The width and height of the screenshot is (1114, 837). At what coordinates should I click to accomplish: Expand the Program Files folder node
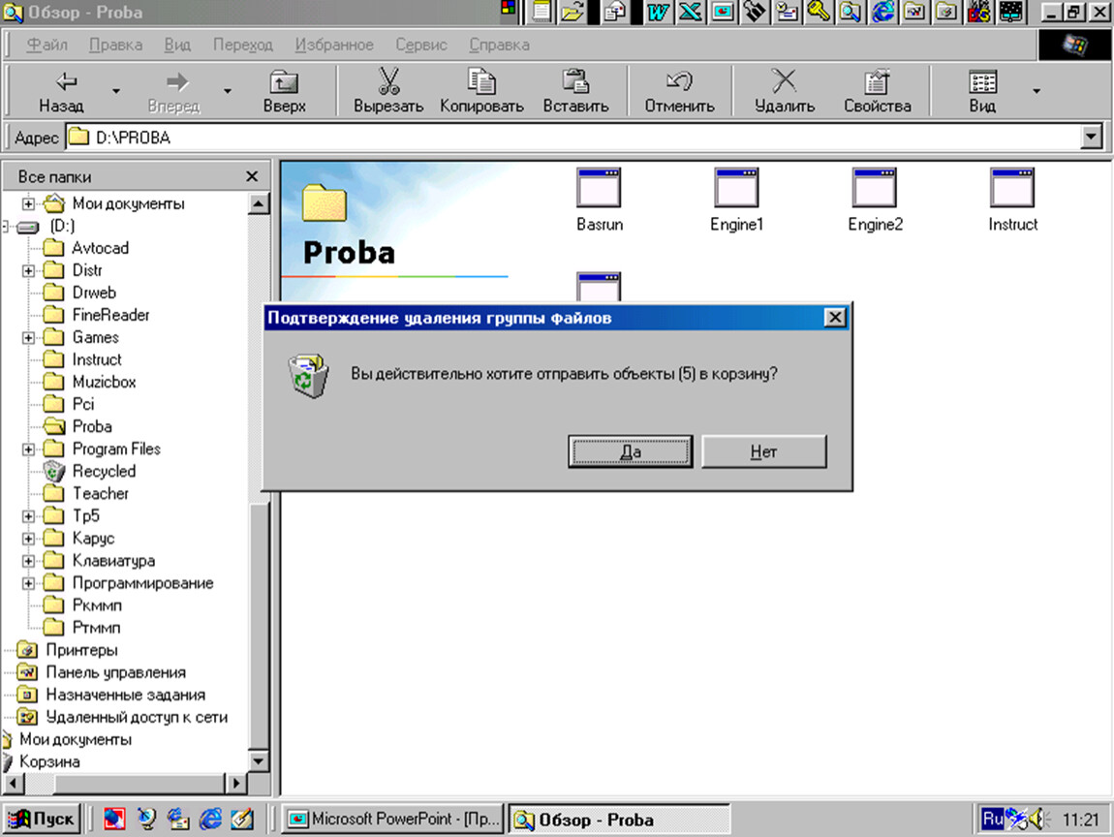click(x=28, y=449)
